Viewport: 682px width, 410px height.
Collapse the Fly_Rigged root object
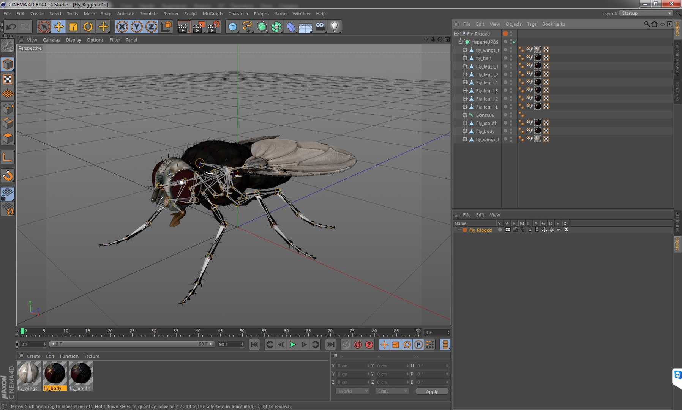tap(456, 33)
